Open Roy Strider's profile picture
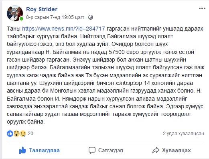This screenshot has height=159, width=209. coord(15,13)
